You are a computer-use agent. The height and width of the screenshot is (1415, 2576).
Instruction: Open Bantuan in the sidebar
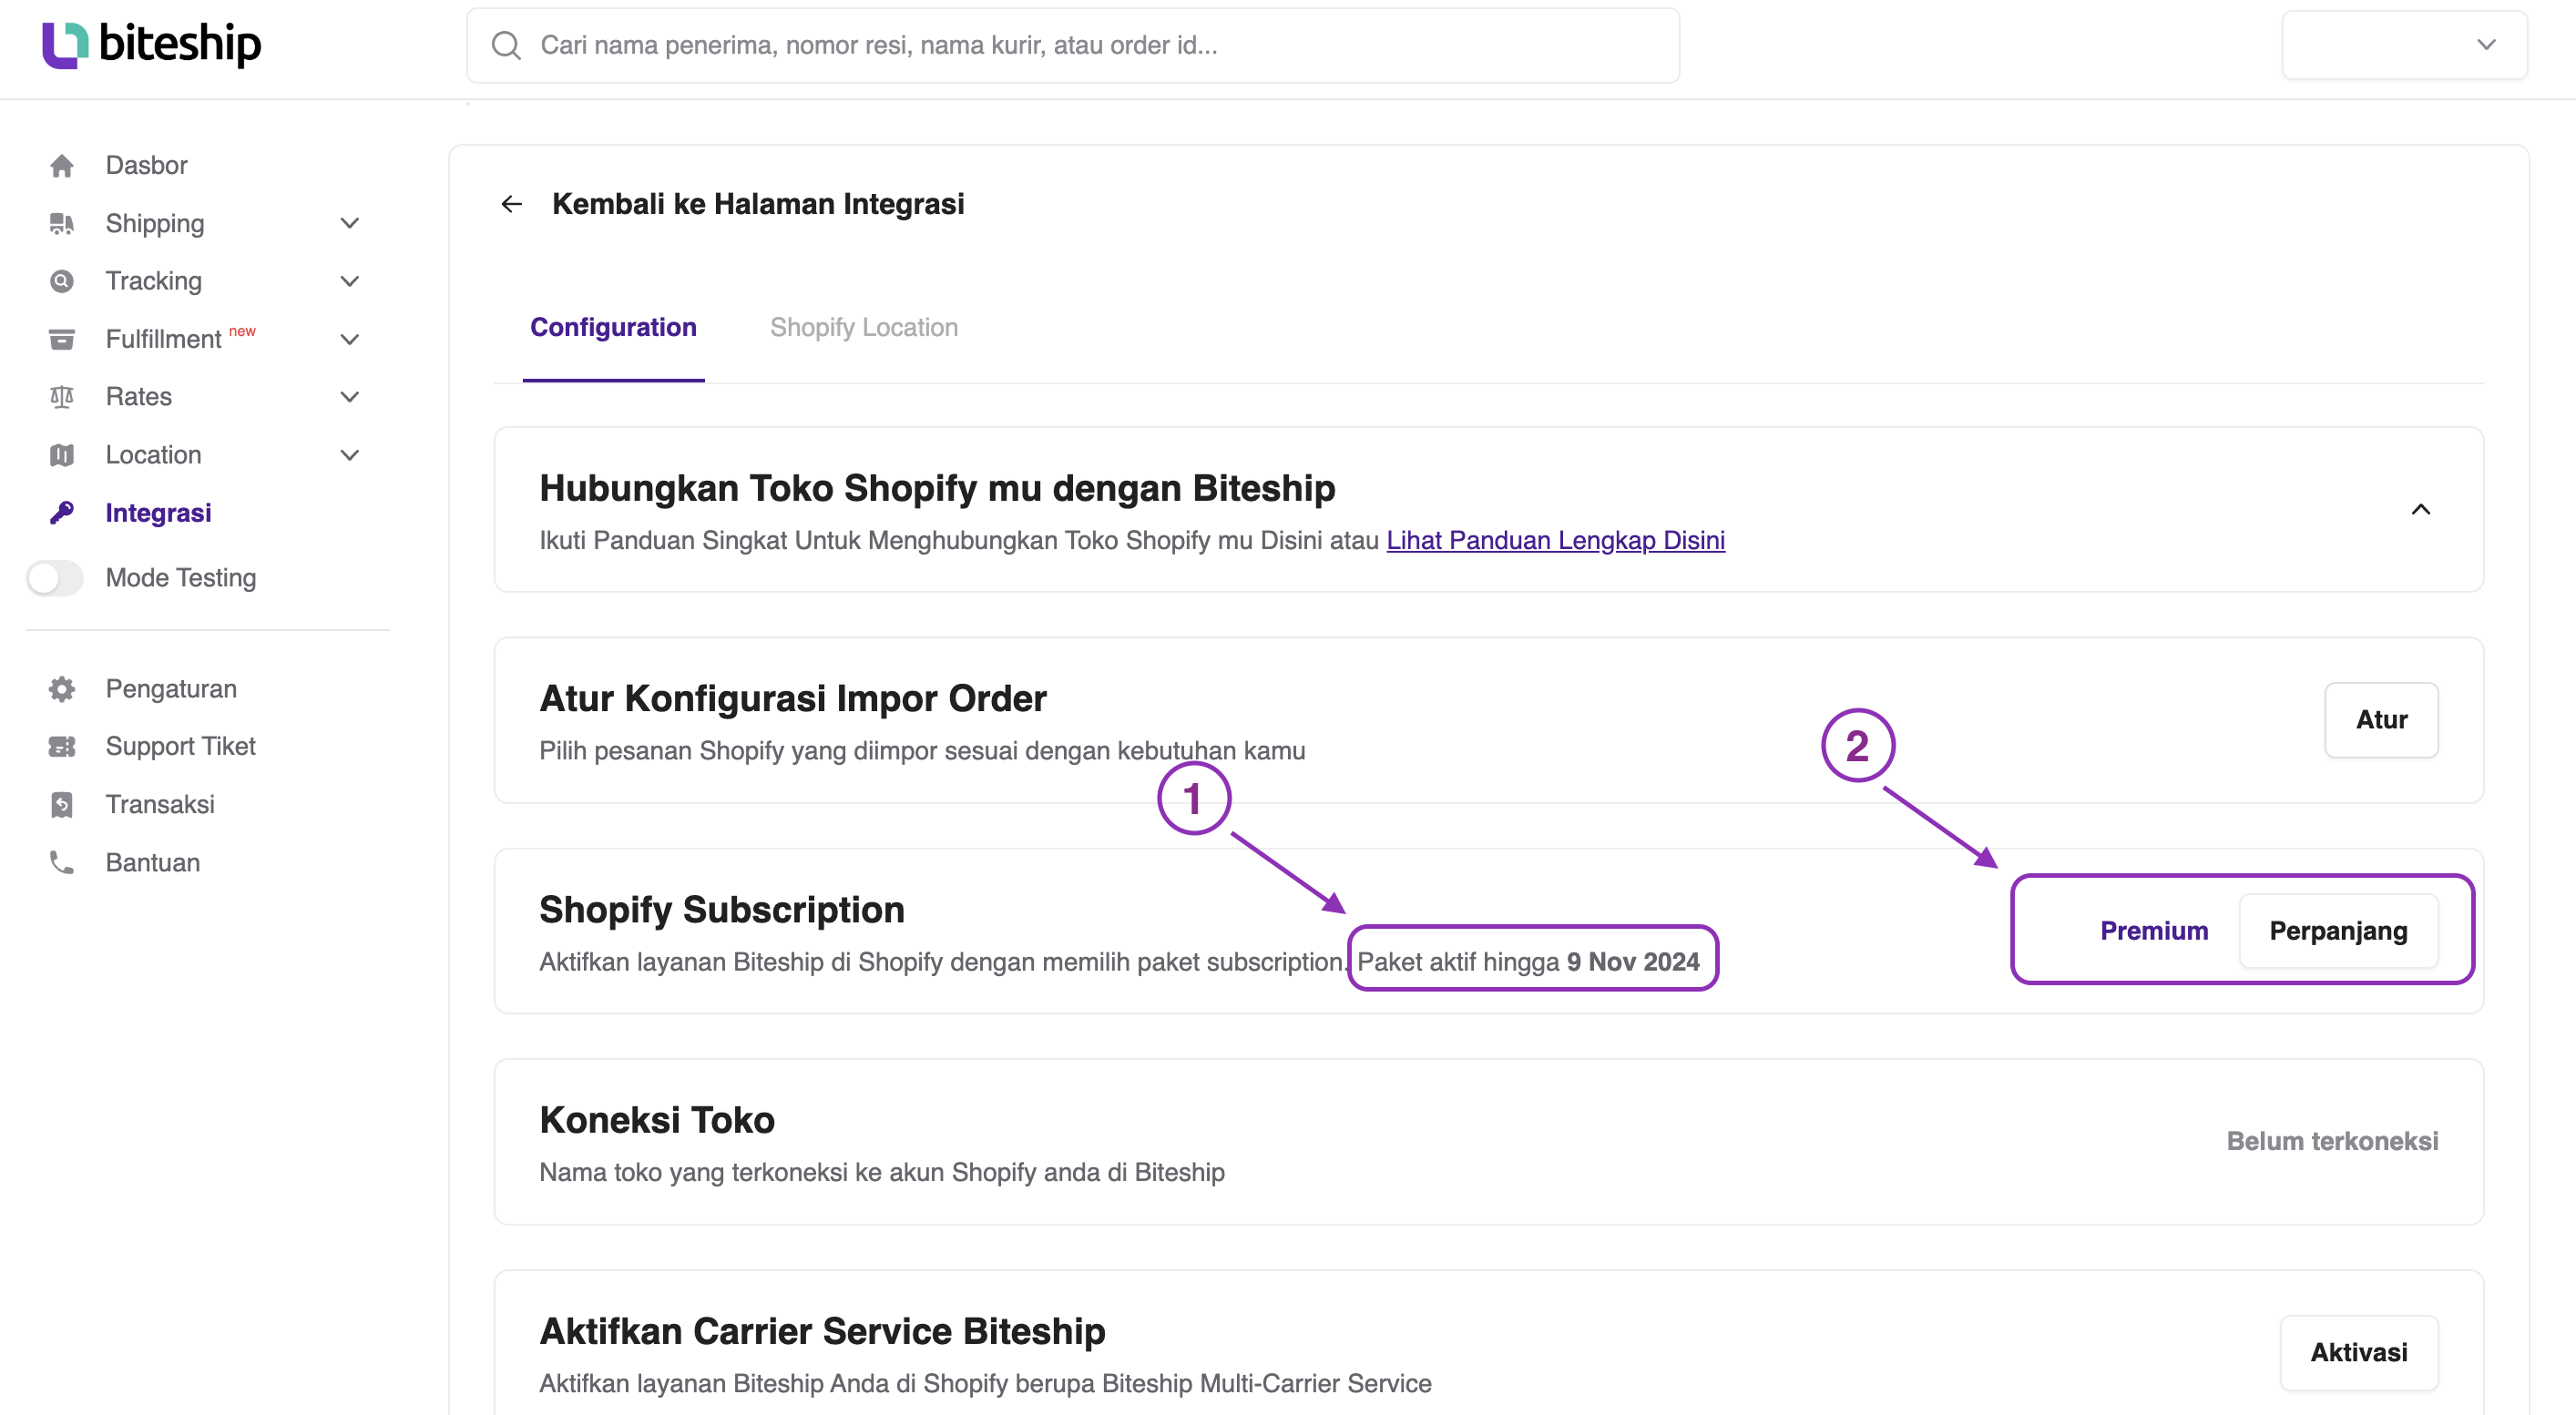coord(153,863)
